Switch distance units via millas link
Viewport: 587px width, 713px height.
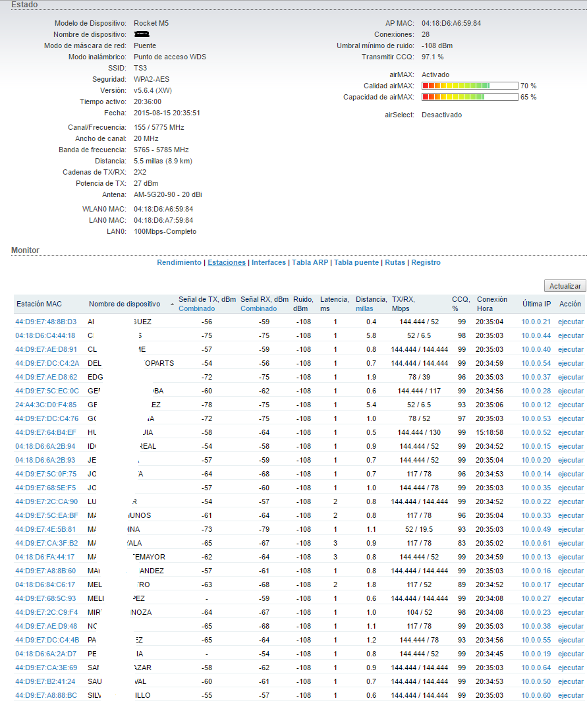[365, 308]
